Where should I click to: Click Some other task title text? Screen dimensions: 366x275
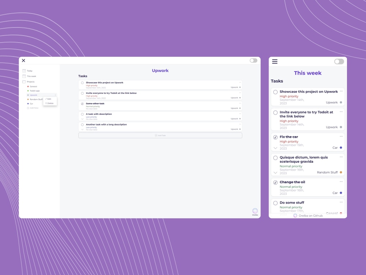(95, 104)
